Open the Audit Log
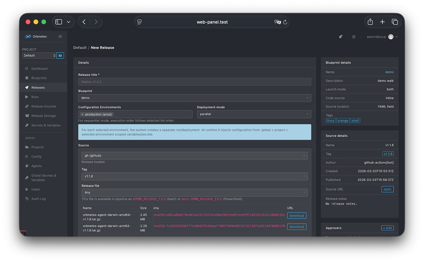Image resolution: width=424 pixels, height=262 pixels. click(38, 198)
